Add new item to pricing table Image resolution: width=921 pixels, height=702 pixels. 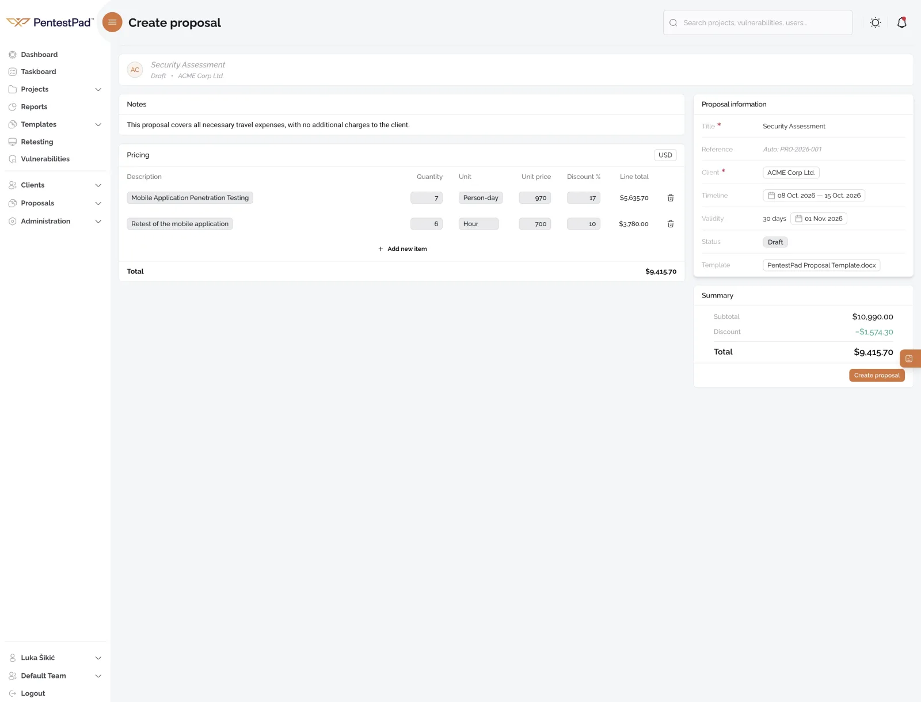[402, 249]
